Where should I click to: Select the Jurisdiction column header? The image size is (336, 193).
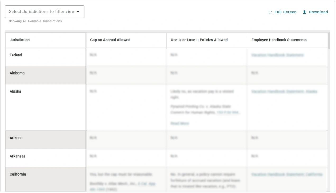click(20, 40)
